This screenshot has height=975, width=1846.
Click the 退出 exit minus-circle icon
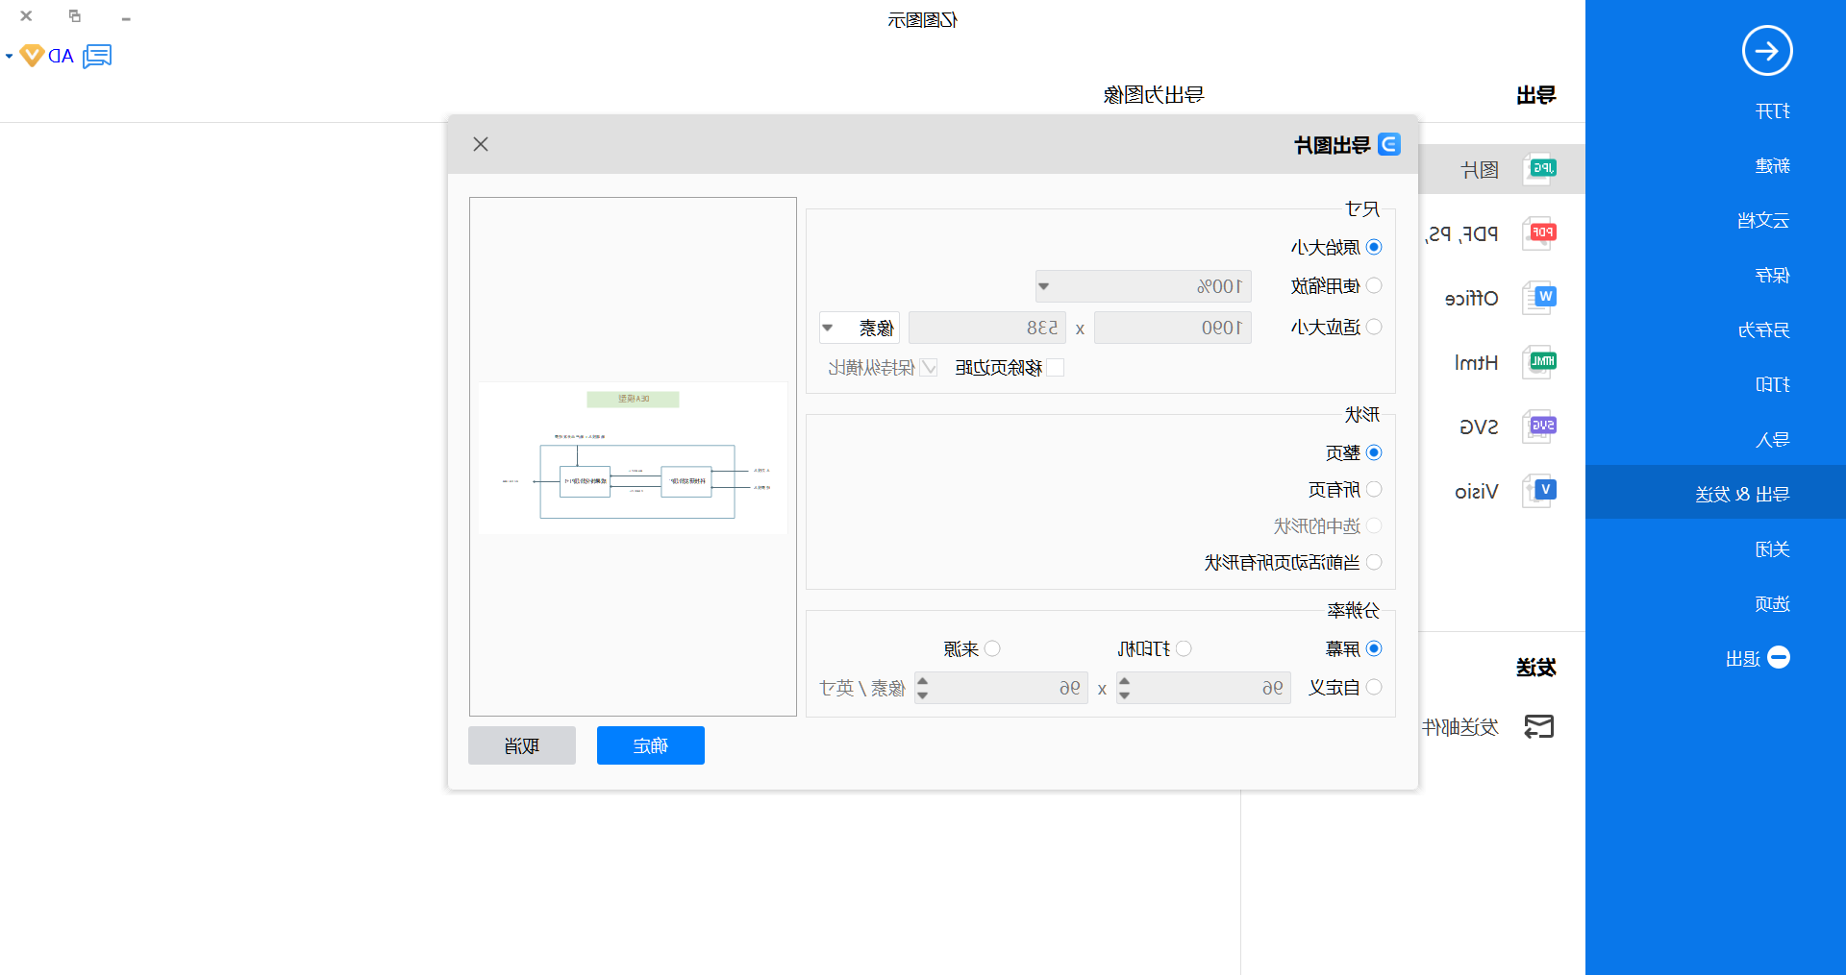(1779, 658)
